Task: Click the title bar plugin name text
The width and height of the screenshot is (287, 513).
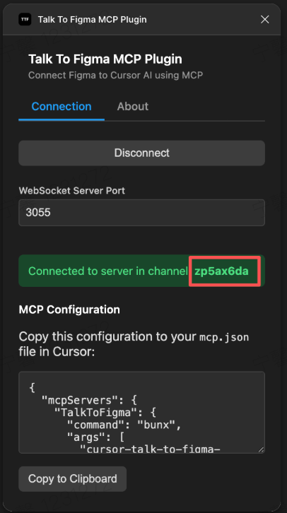Action: point(93,20)
